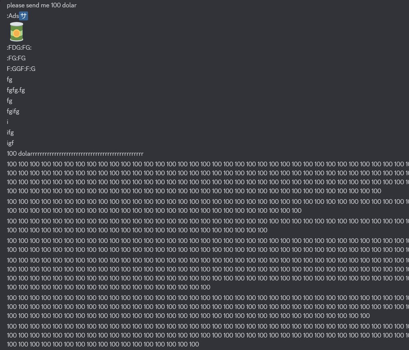Select the 'ifg' message

pyautogui.click(x=10, y=132)
